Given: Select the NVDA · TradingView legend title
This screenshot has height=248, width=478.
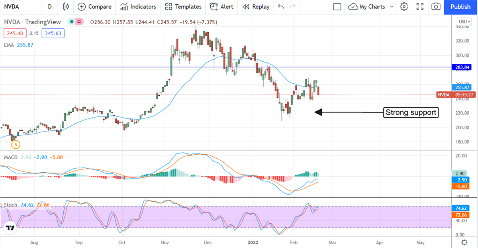Looking at the screenshot, I should click(x=33, y=22).
